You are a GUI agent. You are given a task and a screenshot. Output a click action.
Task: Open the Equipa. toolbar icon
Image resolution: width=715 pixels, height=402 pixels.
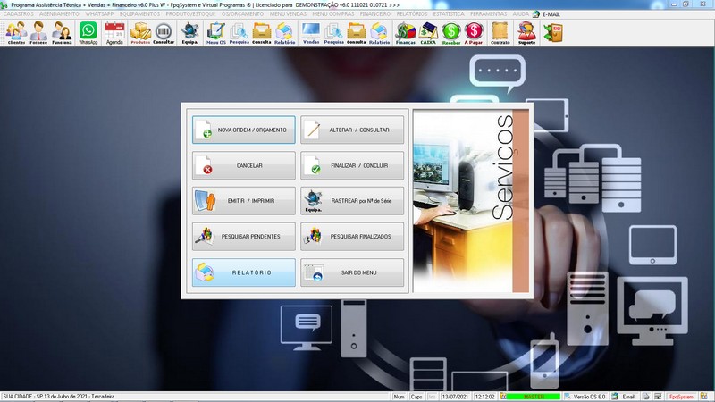click(189, 33)
